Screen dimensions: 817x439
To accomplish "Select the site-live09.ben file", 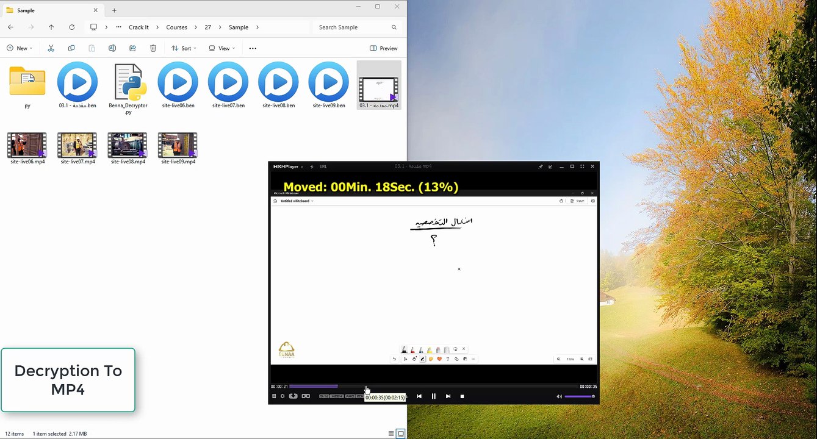I will pyautogui.click(x=329, y=85).
